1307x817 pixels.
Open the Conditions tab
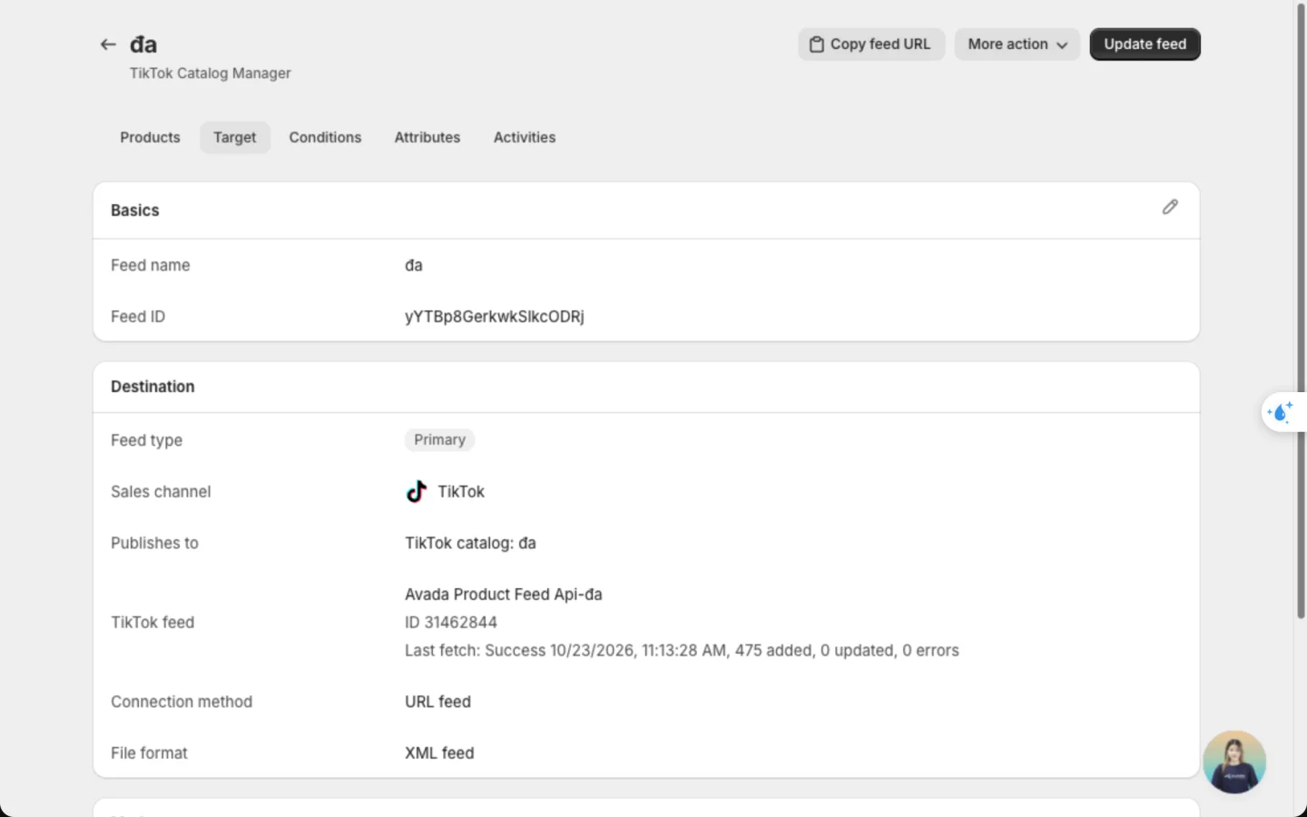(325, 137)
